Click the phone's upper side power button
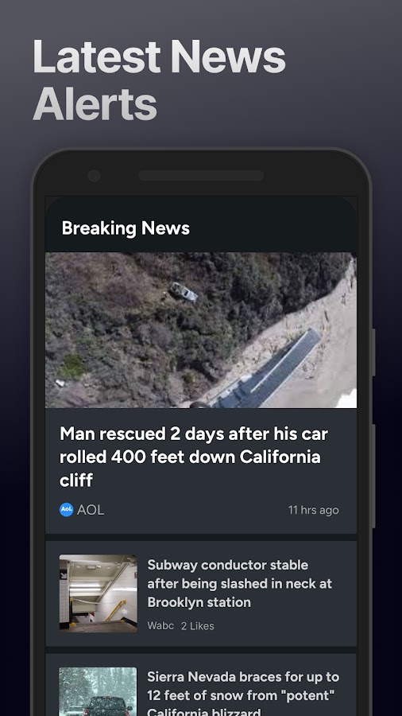 (x=373, y=352)
